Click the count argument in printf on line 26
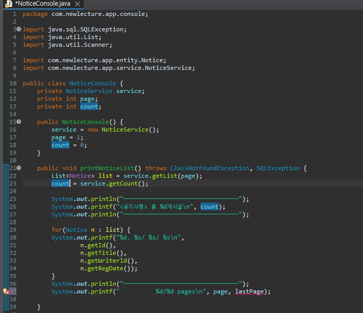Screen dimensions: 363x313 (x=209, y=207)
